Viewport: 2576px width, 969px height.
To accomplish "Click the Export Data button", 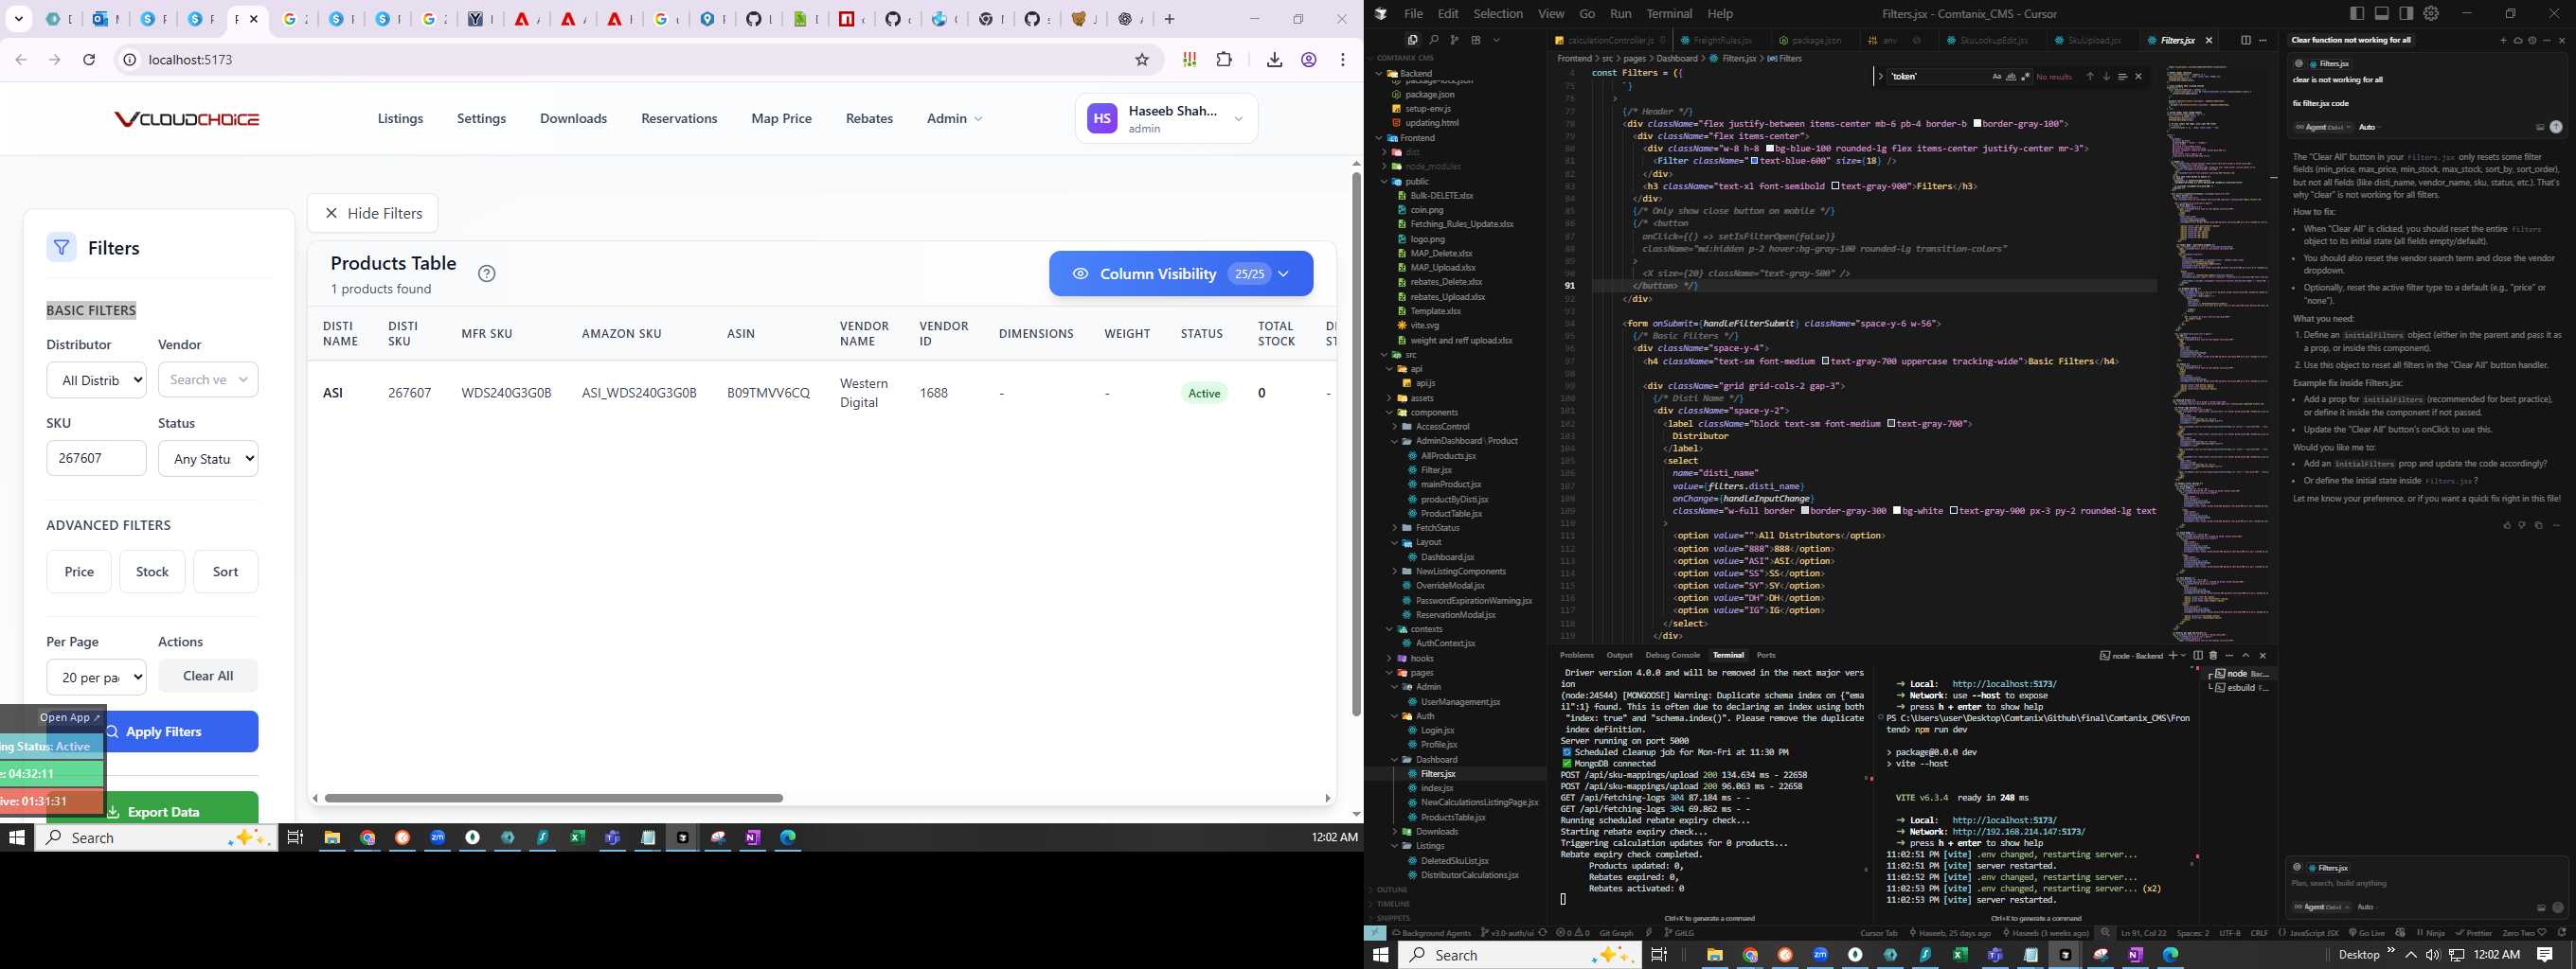I will 152,808.
